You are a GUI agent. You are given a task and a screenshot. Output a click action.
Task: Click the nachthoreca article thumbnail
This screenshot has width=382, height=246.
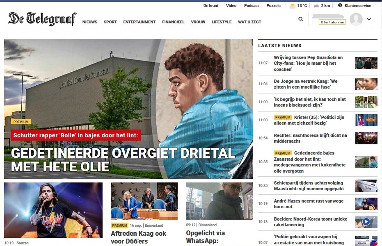(x=366, y=138)
